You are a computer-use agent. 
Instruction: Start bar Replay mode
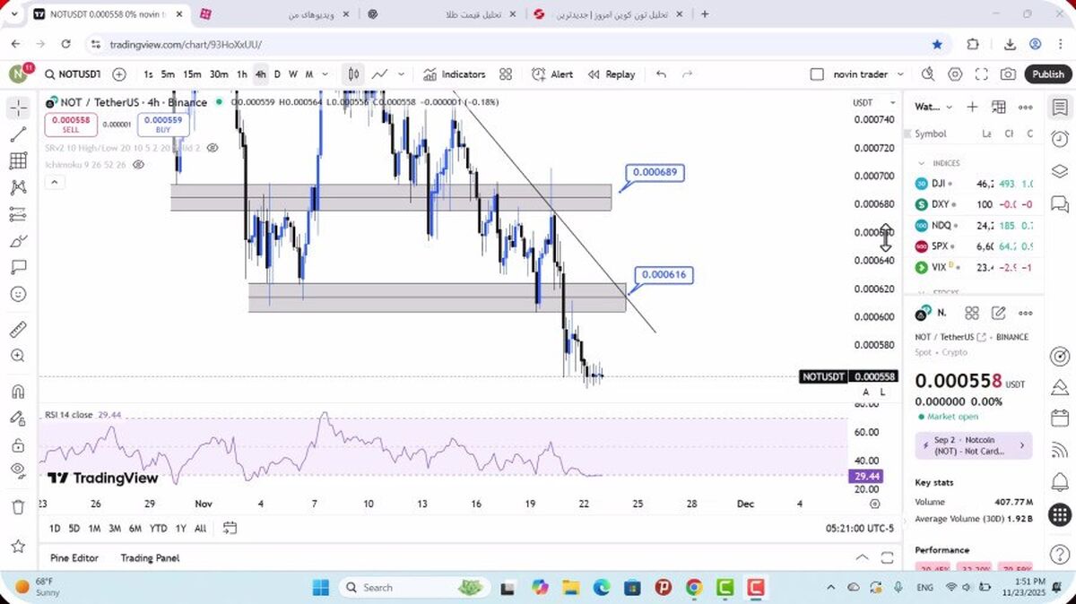click(612, 74)
